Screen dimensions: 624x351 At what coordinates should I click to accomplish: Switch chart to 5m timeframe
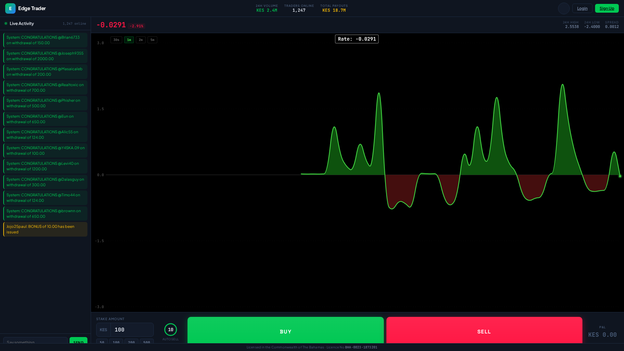click(x=152, y=40)
